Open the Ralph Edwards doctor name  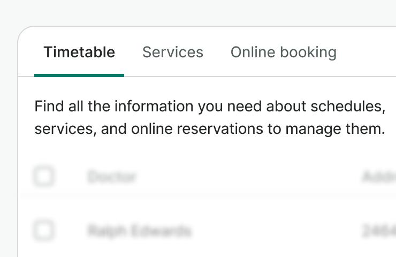pyautogui.click(x=139, y=231)
